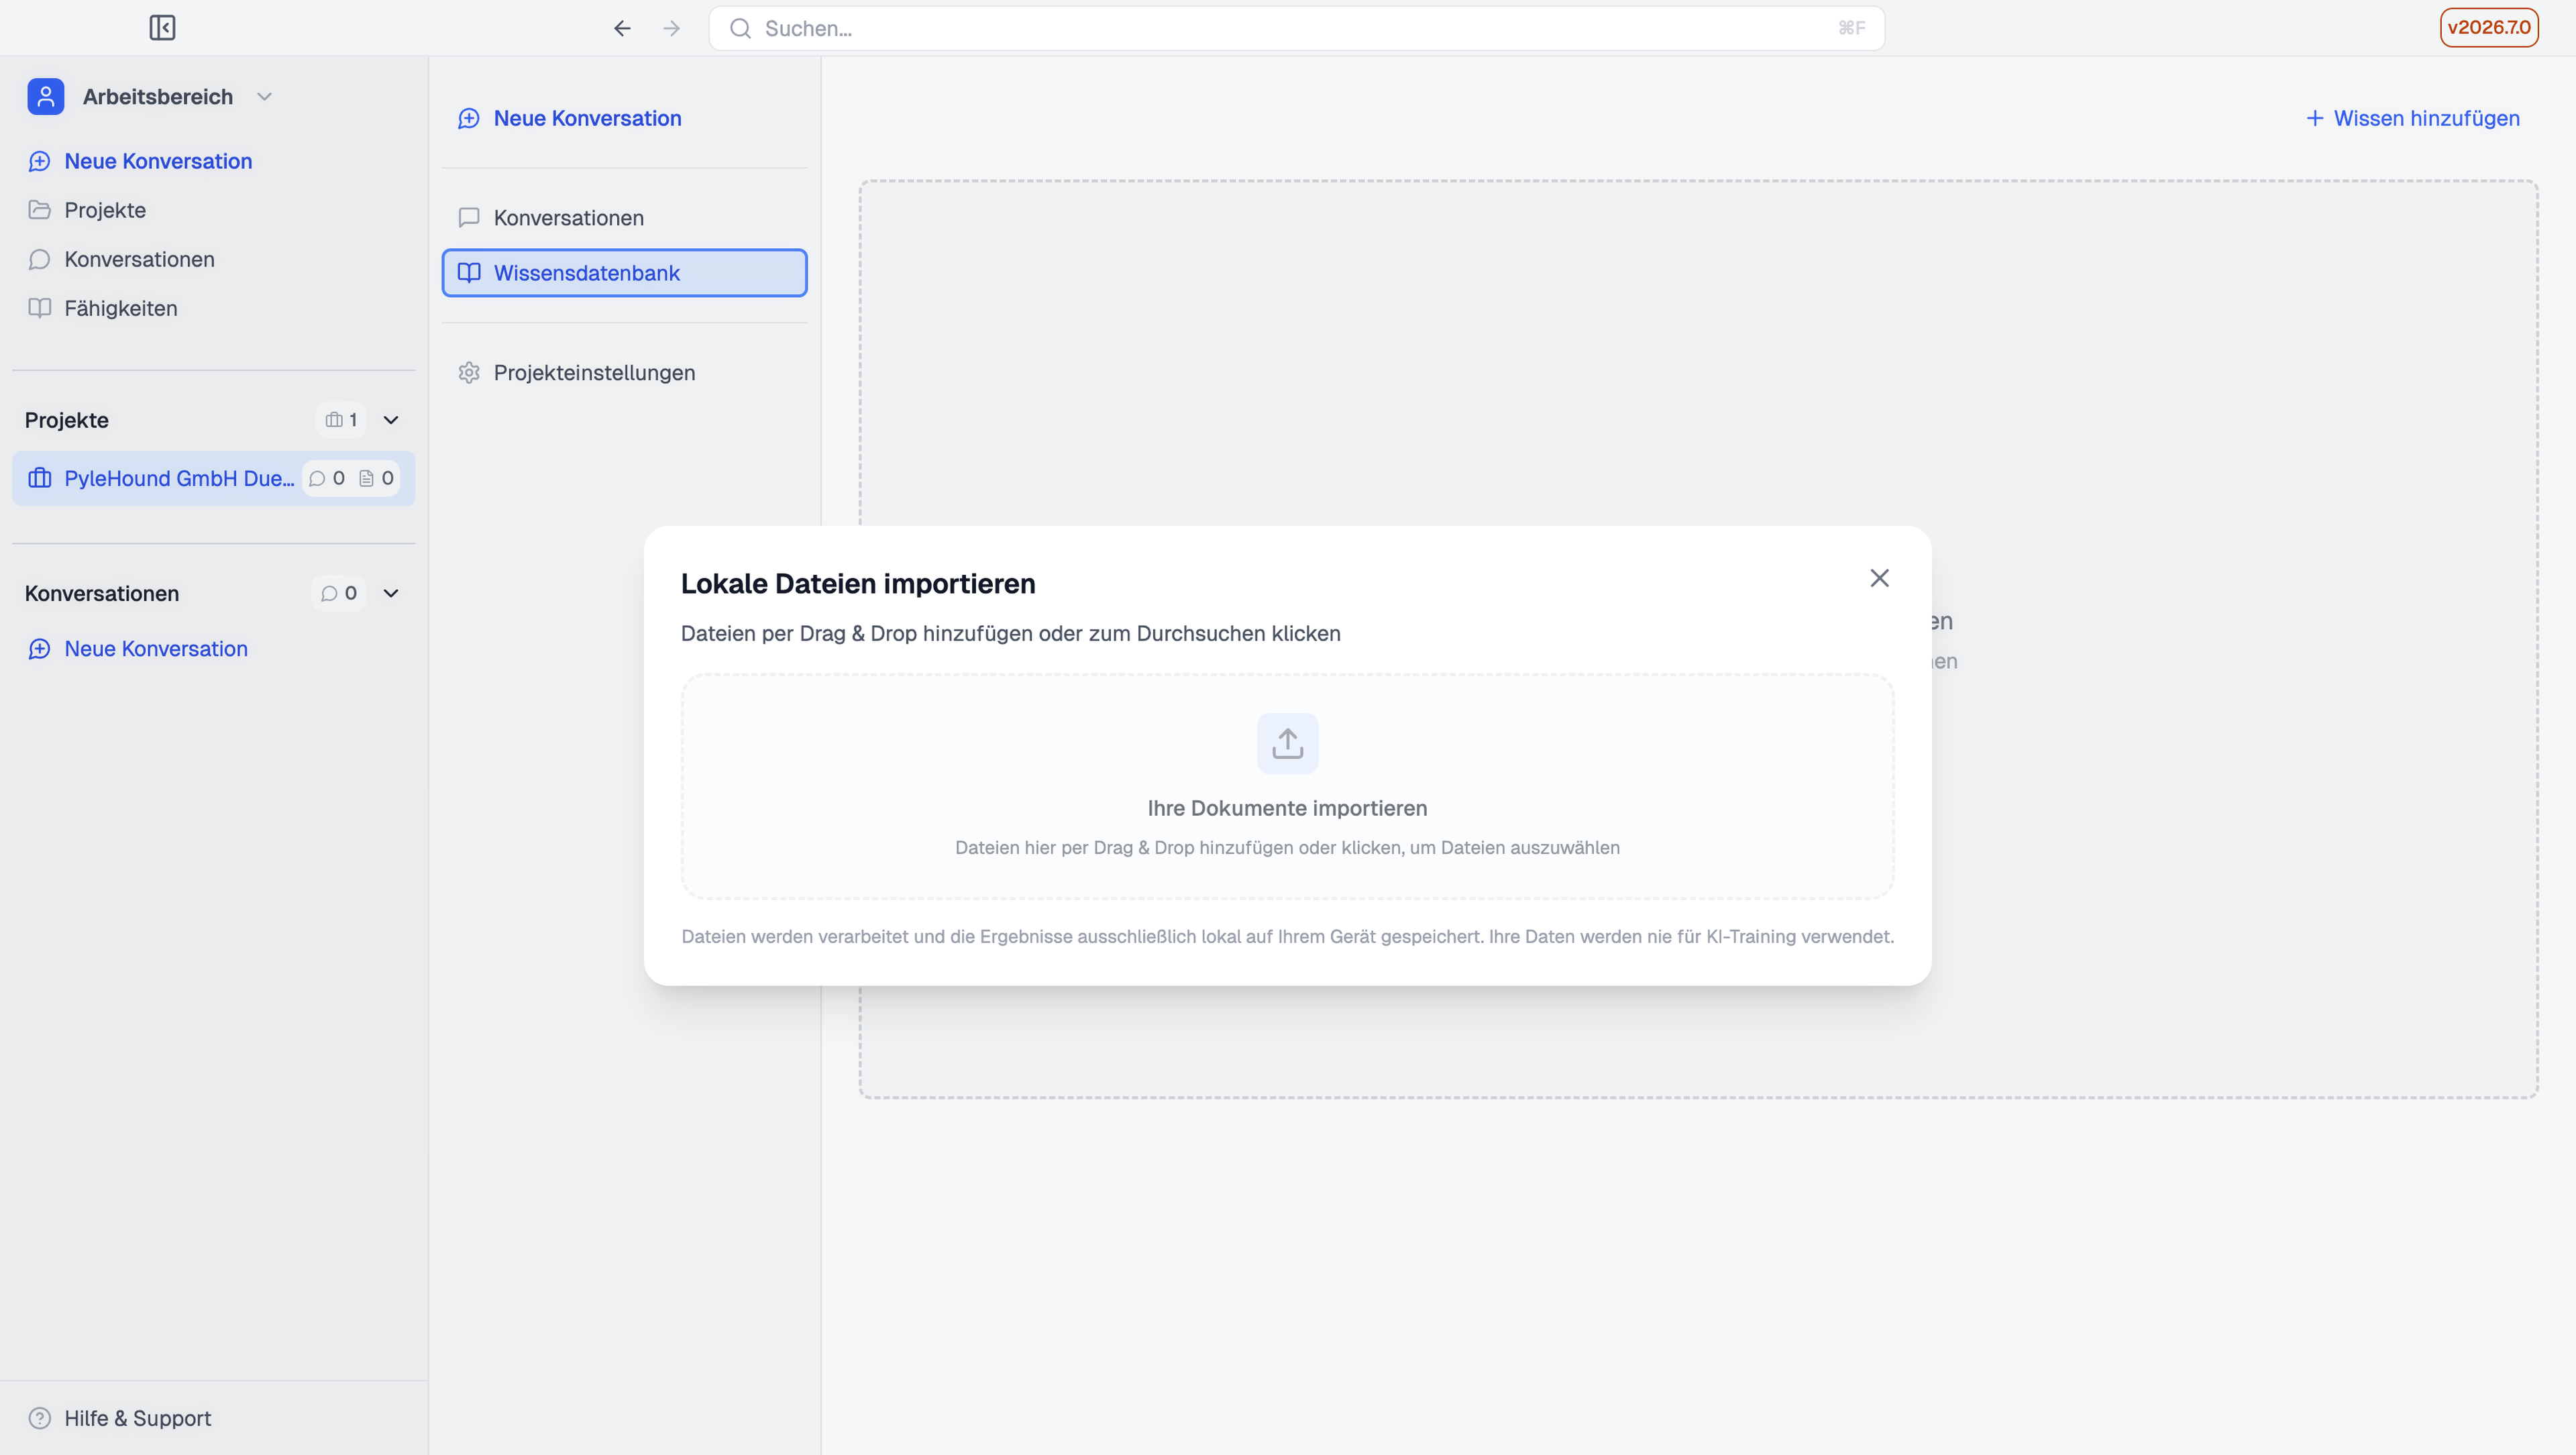Screen dimensions: 2576x1455
Task: Click the Arbeitsbereich avatar icon
Action: click(46, 97)
